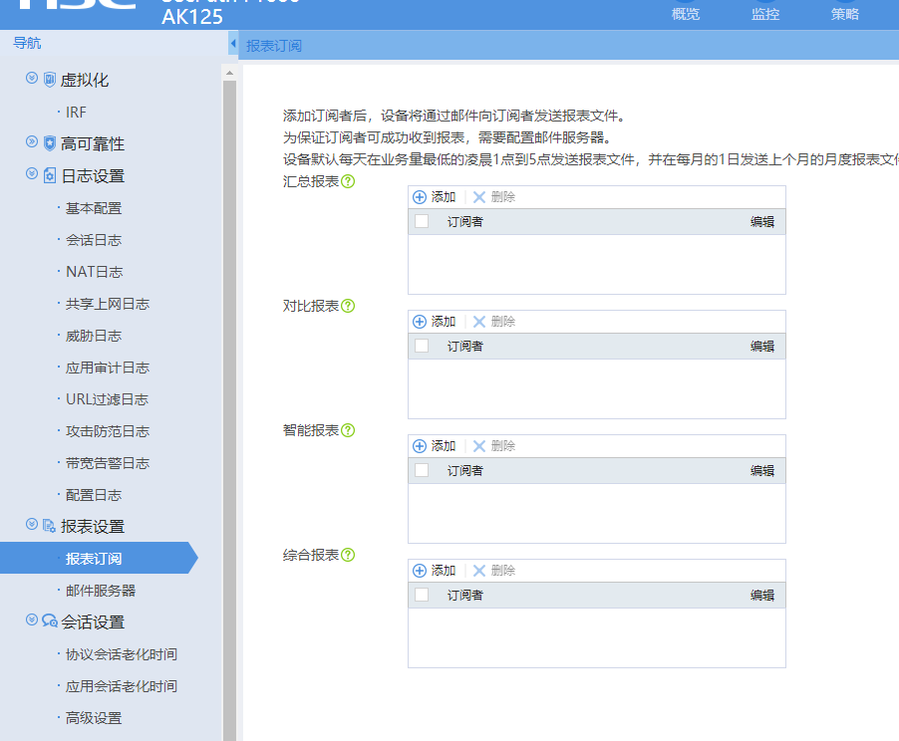Click 删除 X icon in 对比报表 table

click(x=479, y=322)
